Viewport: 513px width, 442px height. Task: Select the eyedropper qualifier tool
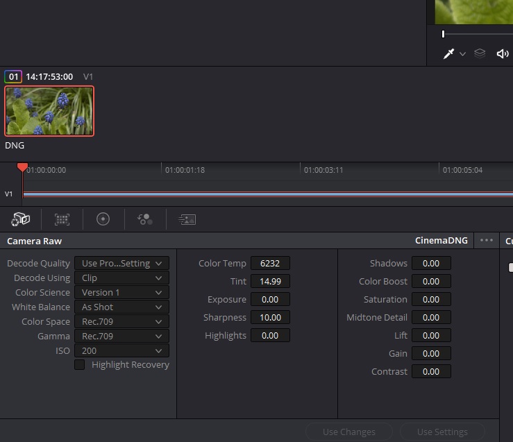point(448,54)
